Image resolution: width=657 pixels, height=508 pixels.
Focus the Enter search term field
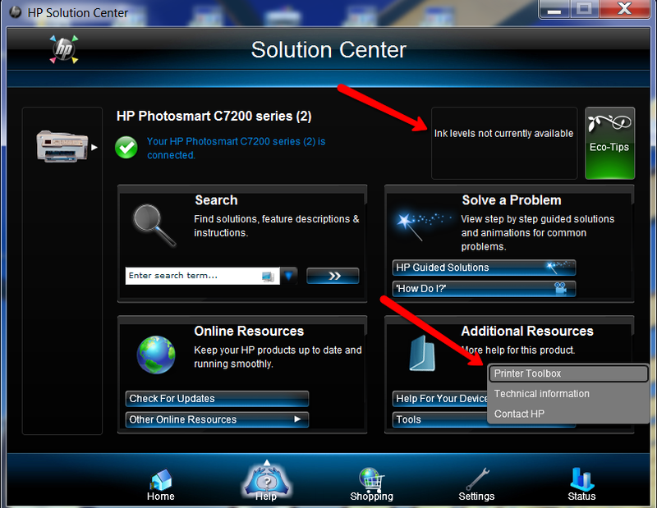coord(203,276)
